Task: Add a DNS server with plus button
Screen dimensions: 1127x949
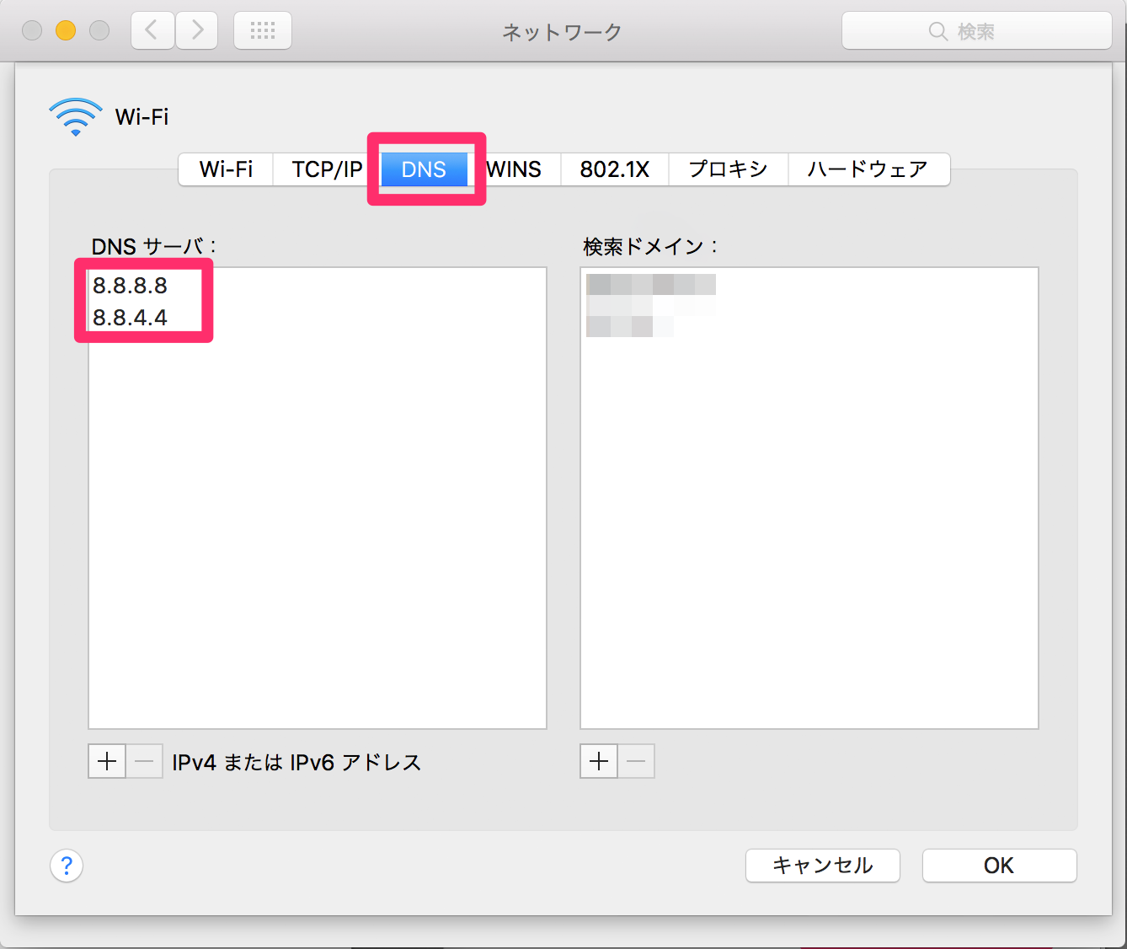Action: pyautogui.click(x=107, y=762)
